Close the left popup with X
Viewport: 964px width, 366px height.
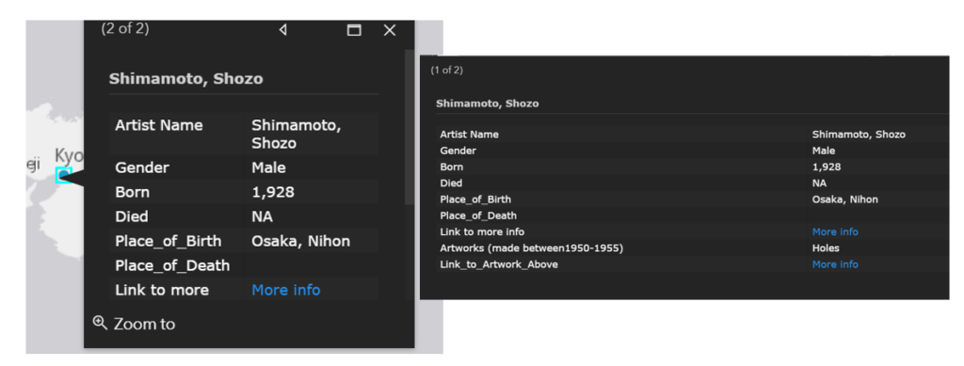390,30
